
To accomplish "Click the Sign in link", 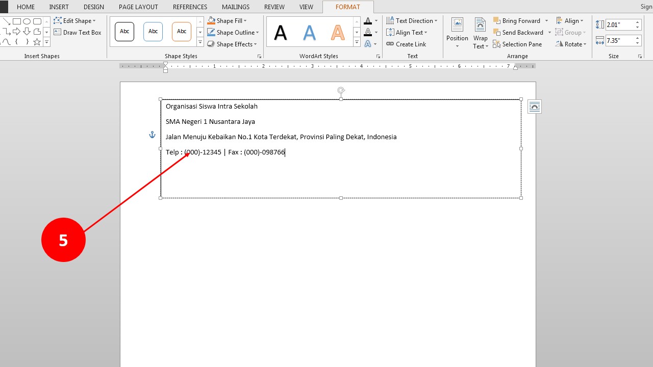I will pyautogui.click(x=645, y=7).
